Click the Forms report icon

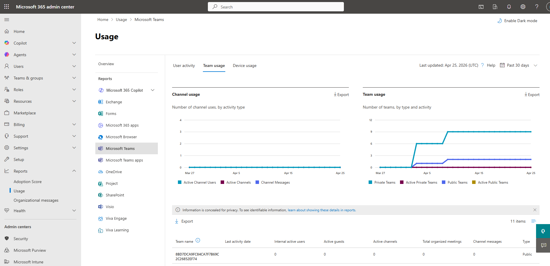coord(101,114)
